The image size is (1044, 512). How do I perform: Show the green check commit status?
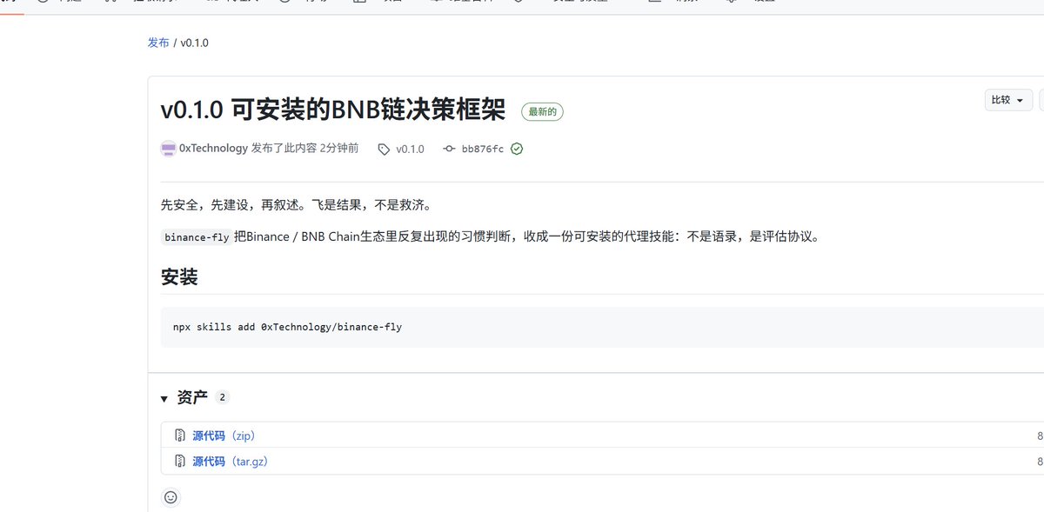click(517, 149)
